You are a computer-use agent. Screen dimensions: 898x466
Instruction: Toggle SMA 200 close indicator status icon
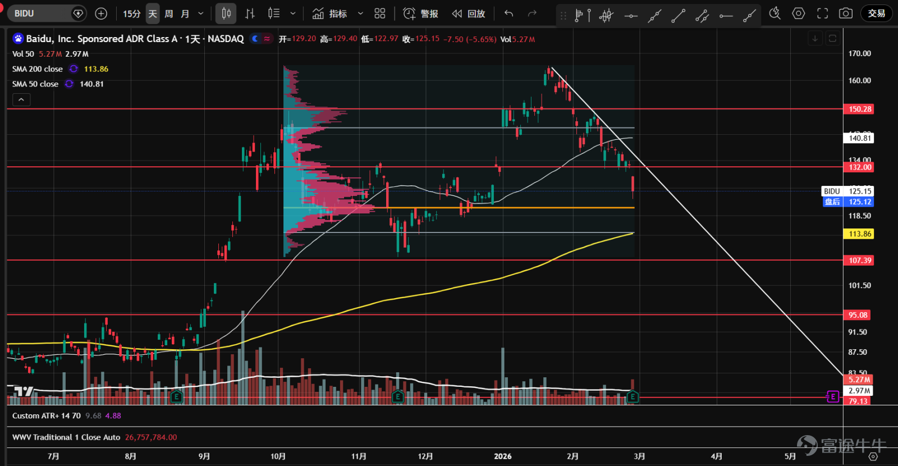74,69
